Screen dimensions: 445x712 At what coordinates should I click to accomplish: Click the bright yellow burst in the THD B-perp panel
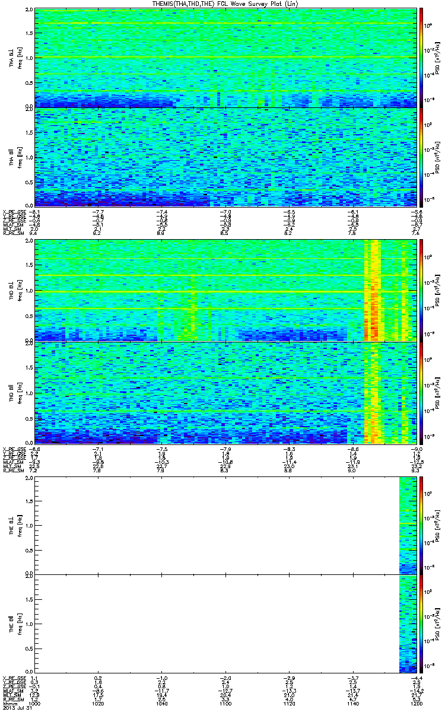tap(373, 290)
